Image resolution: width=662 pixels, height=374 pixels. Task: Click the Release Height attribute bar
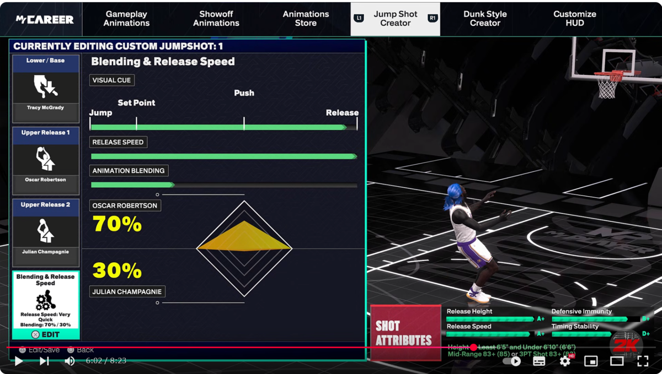[490, 319]
